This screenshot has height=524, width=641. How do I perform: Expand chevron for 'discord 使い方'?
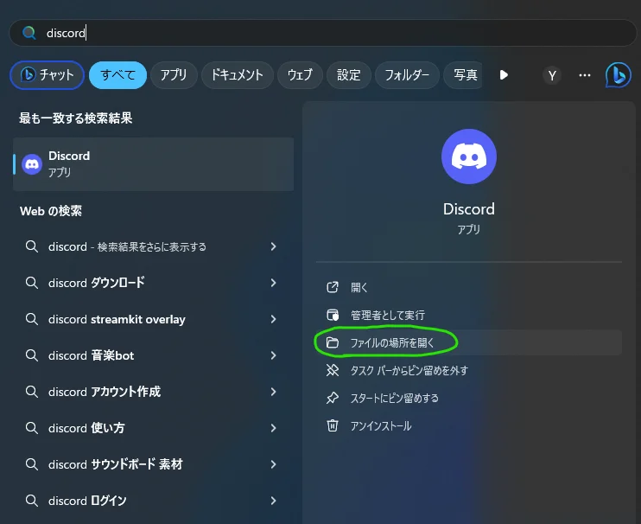pyautogui.click(x=274, y=428)
